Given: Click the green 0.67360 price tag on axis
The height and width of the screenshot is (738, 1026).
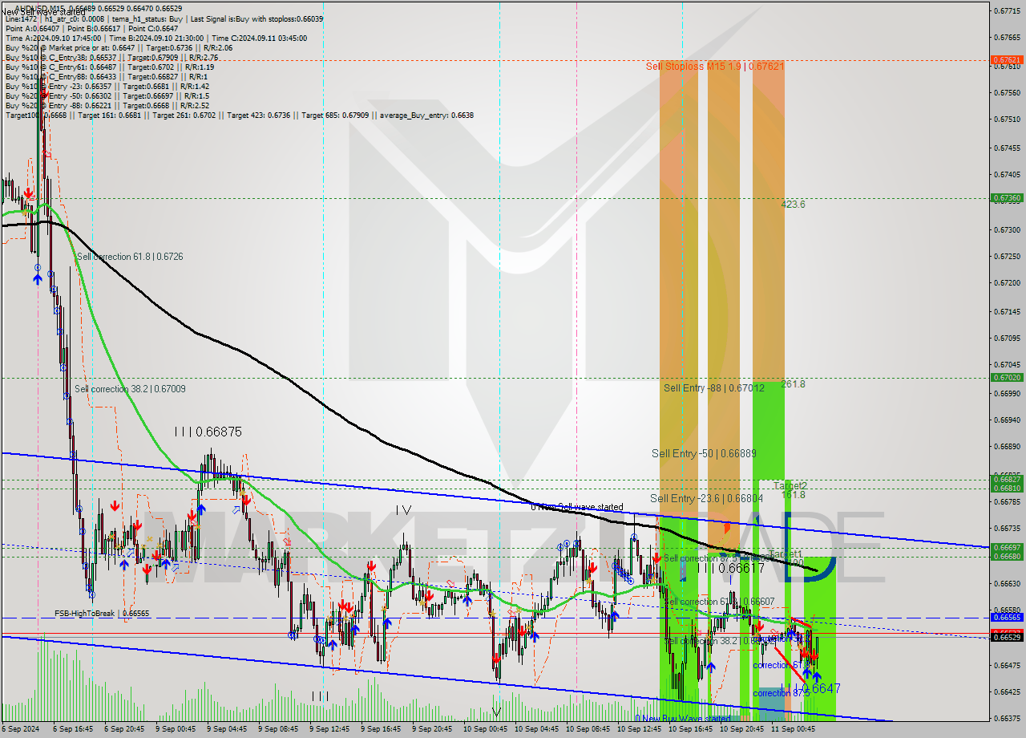Looking at the screenshot, I should coord(1006,197).
